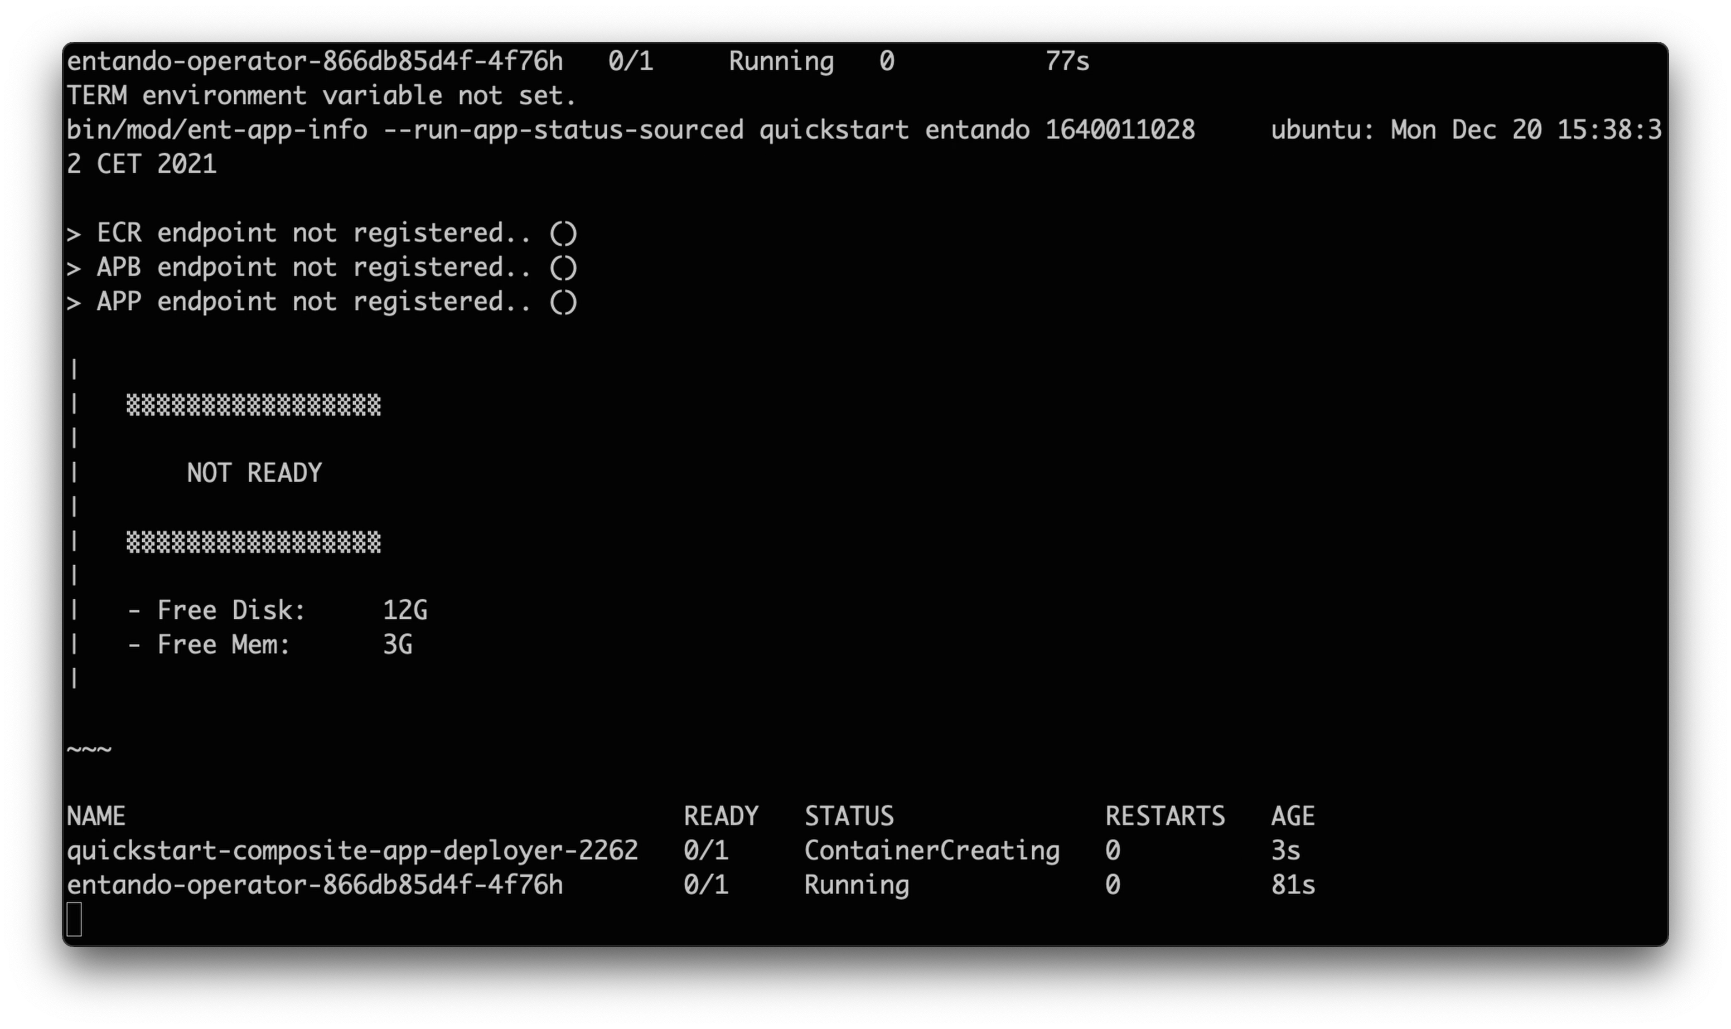Screen dimensions: 1731x1029
Task: Click the '12G' free disk value
Action: click(405, 610)
